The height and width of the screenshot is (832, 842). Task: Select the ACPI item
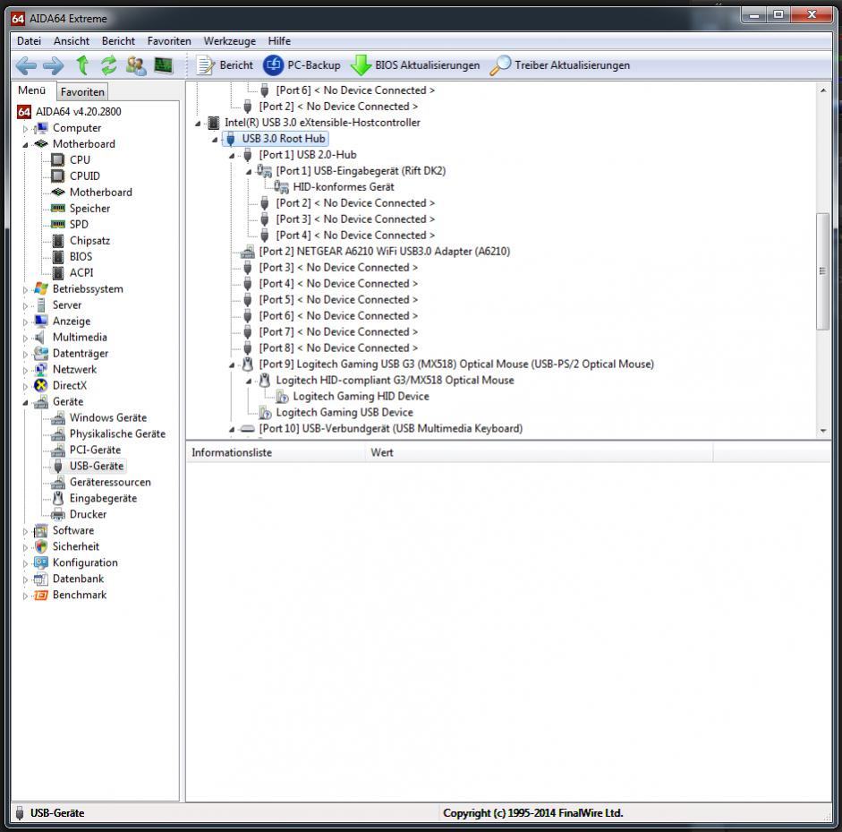point(81,273)
